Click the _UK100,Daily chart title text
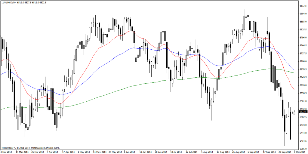Image resolution: width=308 pixels, height=154 pixels. tap(8, 3)
